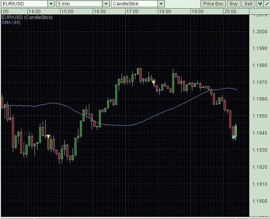
Task: Click the 16:00 time axis label
Action: click(100, 12)
